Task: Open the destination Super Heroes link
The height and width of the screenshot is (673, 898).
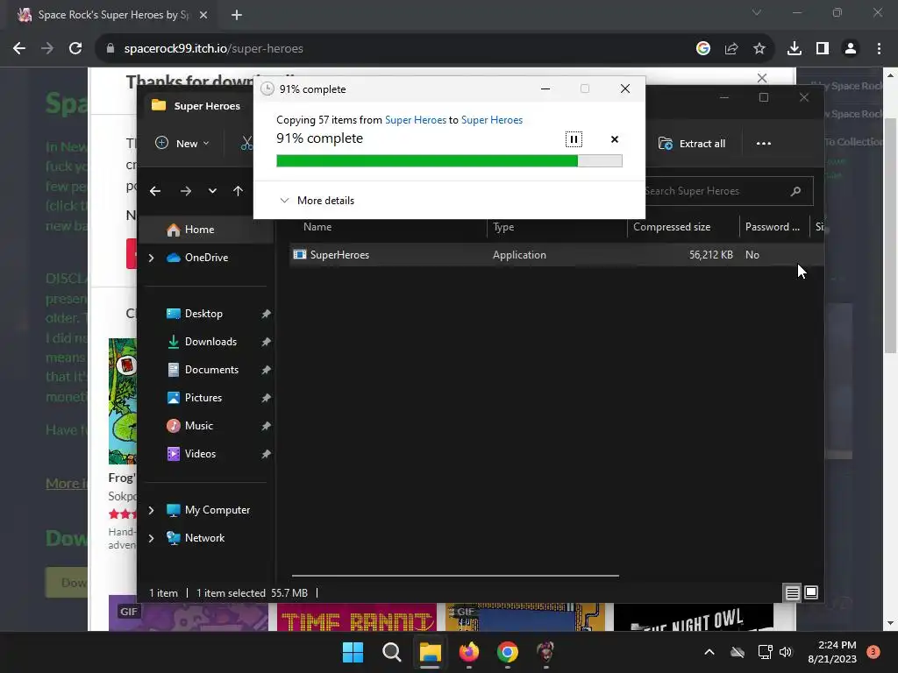Action: click(491, 119)
